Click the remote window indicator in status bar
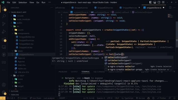The height and width of the screenshot is (100, 178). point(3,98)
